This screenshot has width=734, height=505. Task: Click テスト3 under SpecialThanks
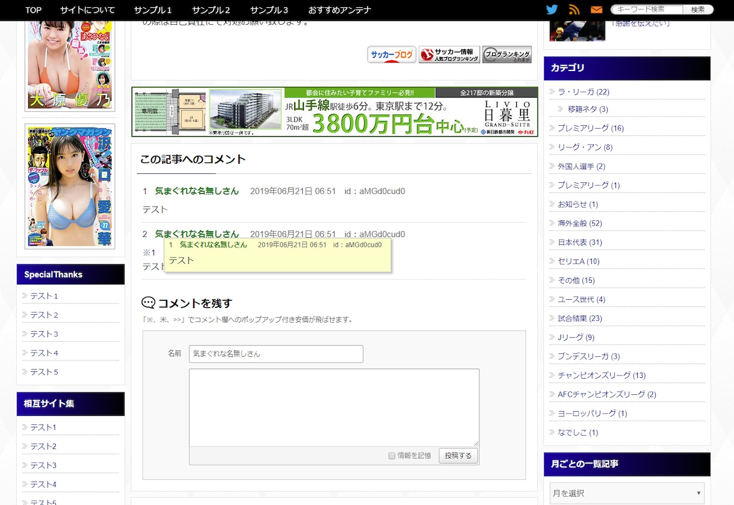pos(45,334)
